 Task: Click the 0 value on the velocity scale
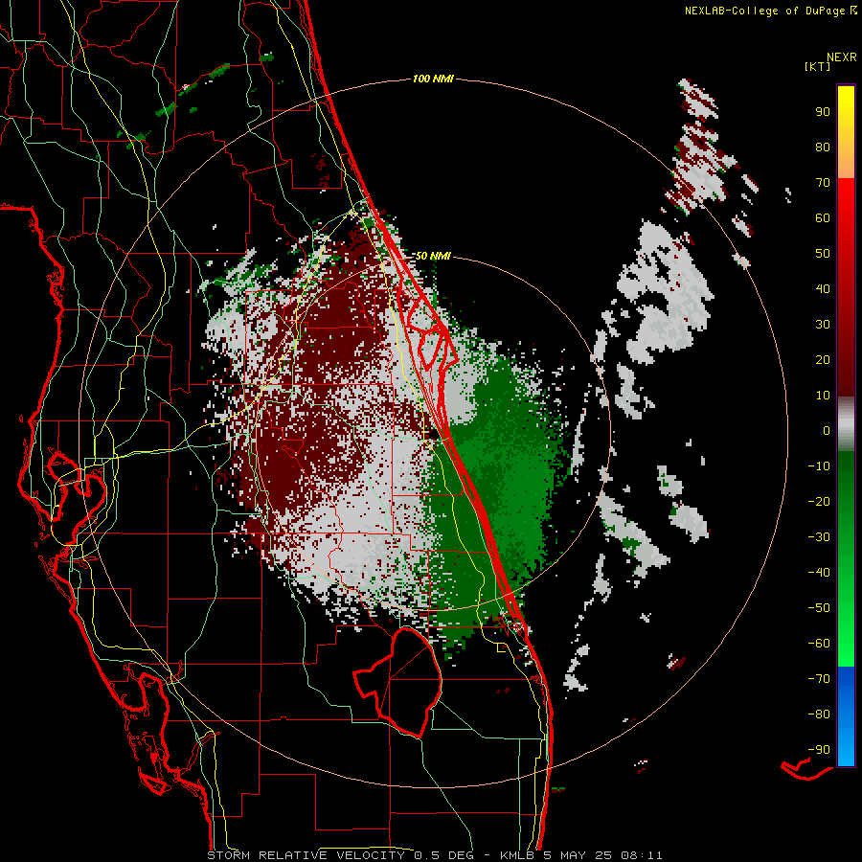coord(827,431)
